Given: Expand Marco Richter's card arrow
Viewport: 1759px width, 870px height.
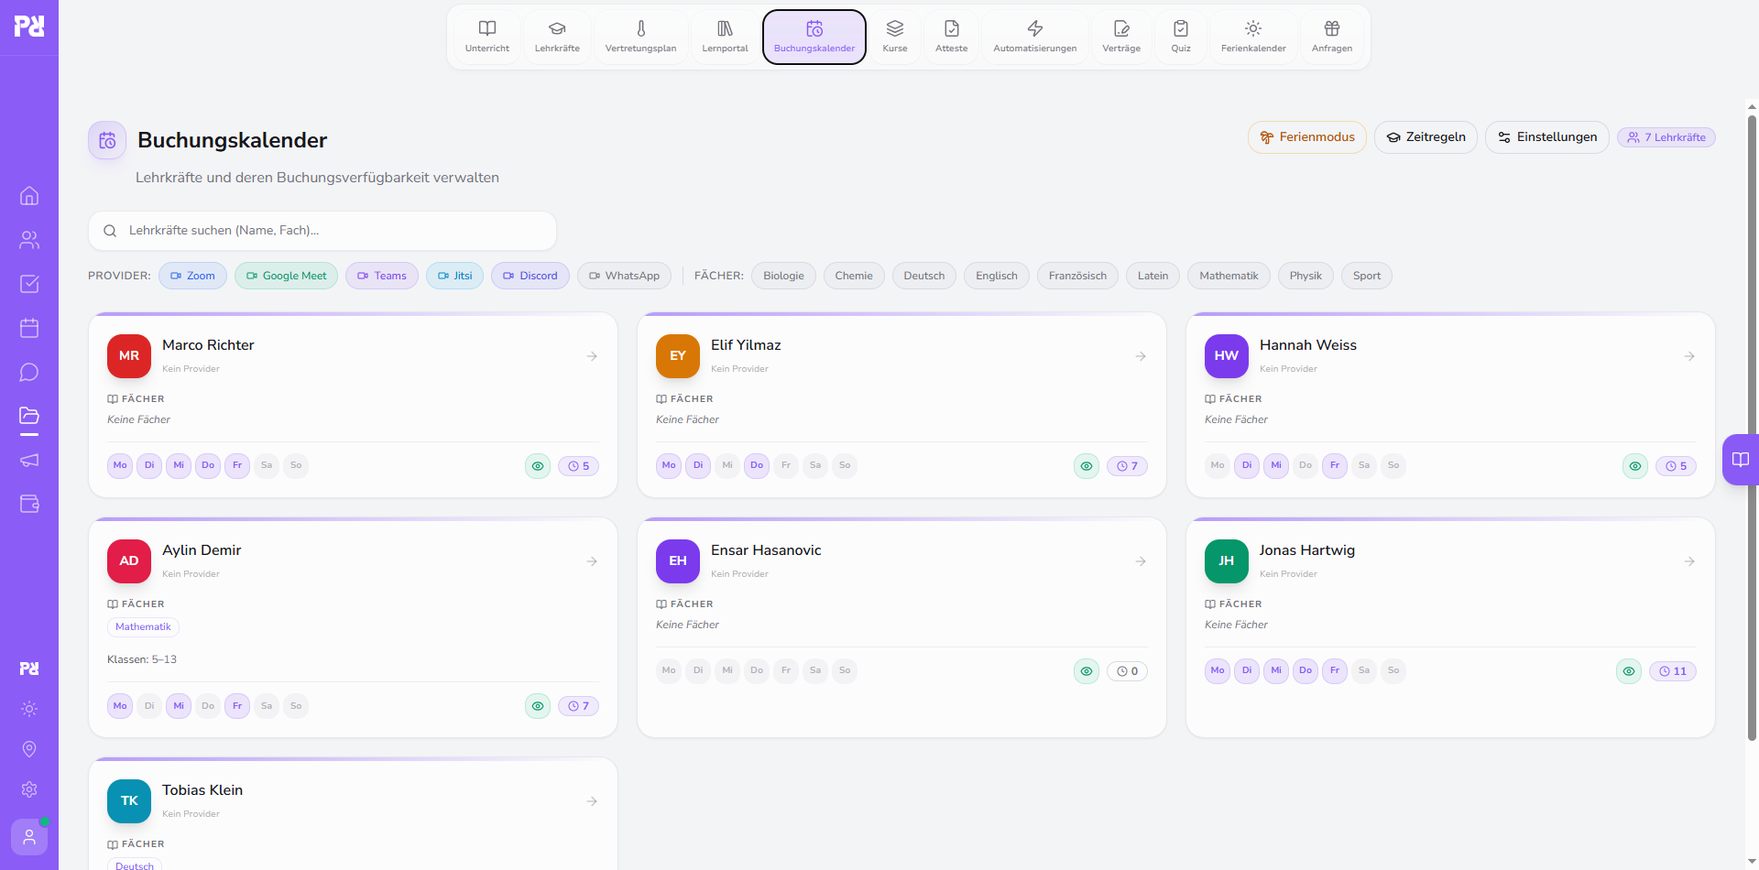Looking at the screenshot, I should point(592,356).
